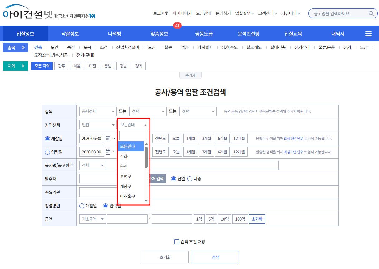The width and height of the screenshot is (379, 269).
Task: Open the 입력일 start date calendar icon
Action: 108,152
